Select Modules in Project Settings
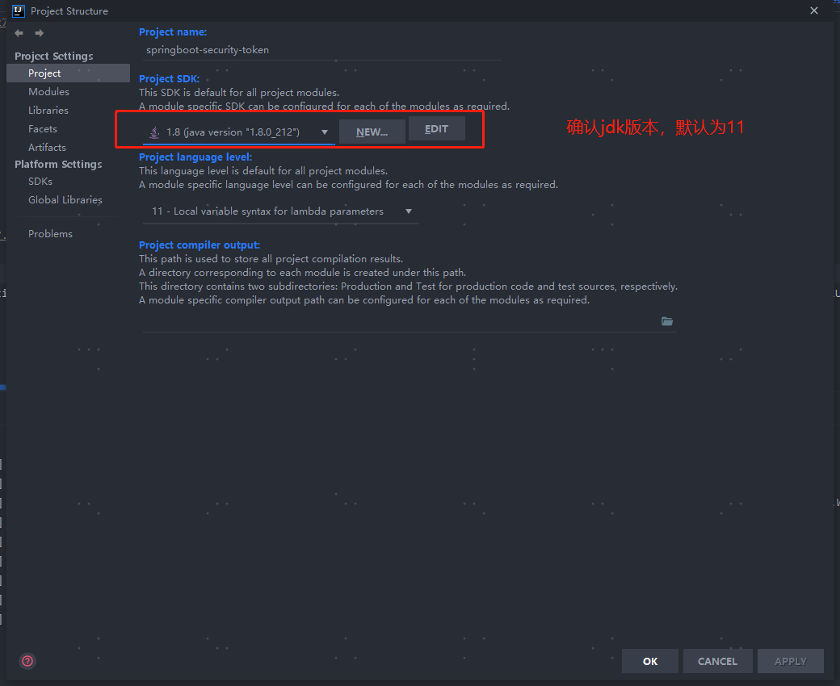 pyautogui.click(x=48, y=91)
